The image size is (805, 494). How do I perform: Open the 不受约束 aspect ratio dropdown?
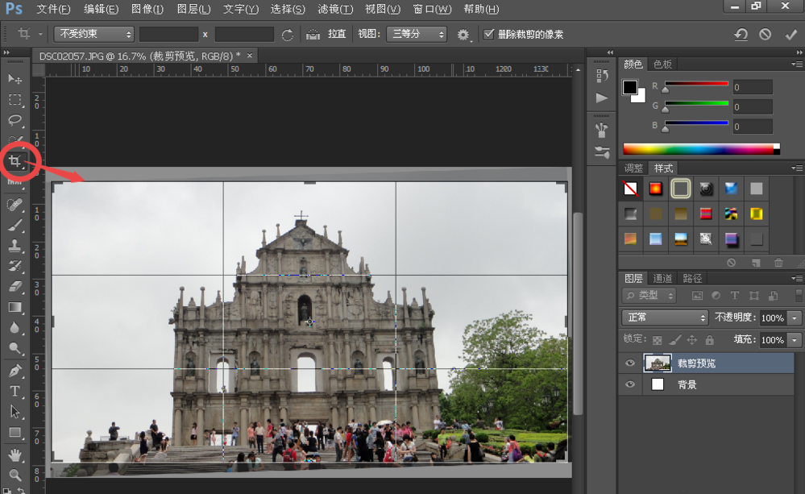(x=93, y=35)
